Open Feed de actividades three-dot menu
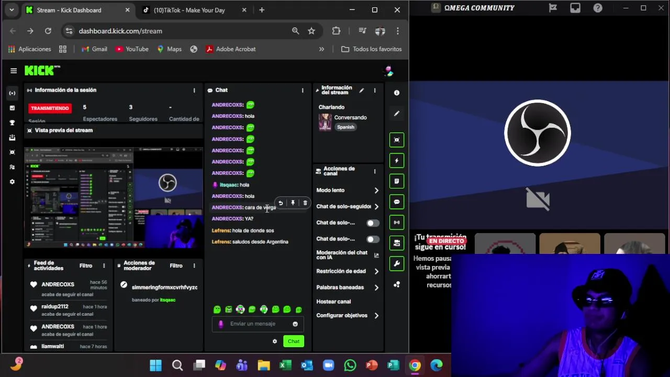670x377 pixels. point(104,266)
